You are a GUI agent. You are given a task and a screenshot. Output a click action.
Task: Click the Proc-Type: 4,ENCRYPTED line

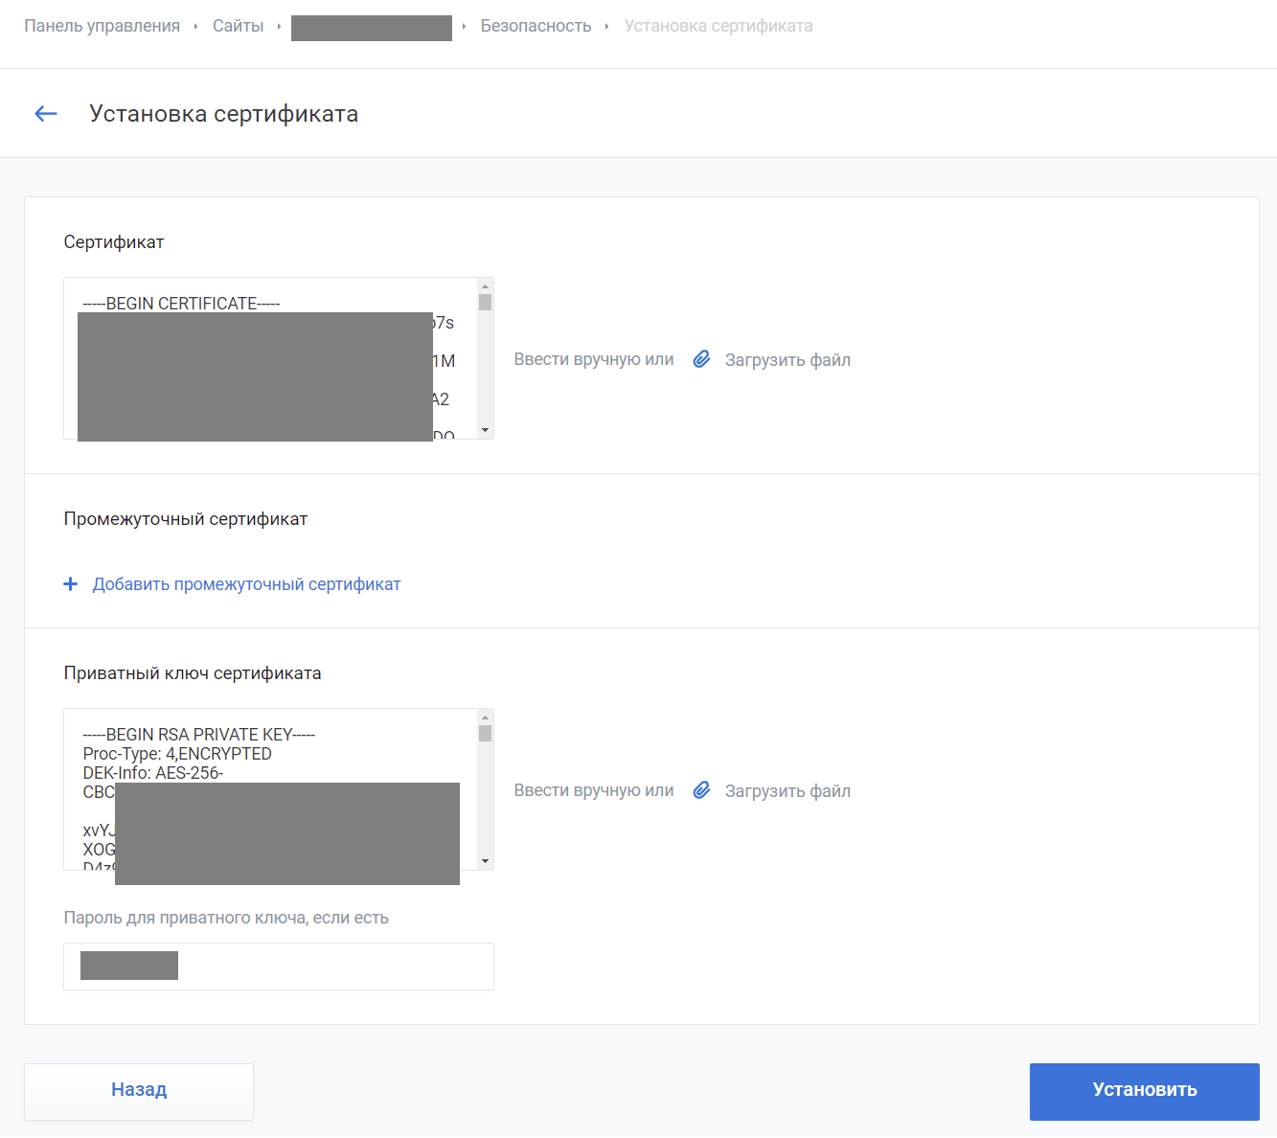point(177,754)
